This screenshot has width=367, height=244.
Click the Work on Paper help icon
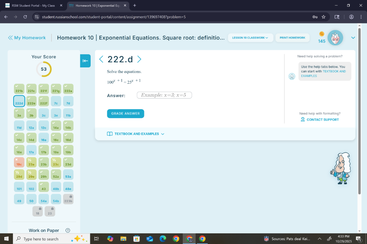[x=68, y=230]
